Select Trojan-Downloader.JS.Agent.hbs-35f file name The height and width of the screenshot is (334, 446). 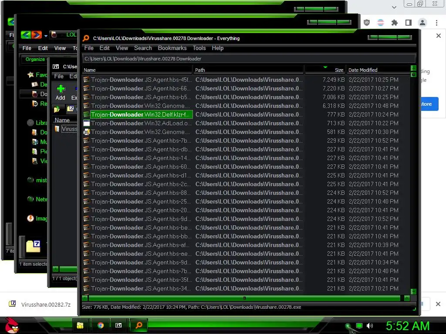pos(141,280)
